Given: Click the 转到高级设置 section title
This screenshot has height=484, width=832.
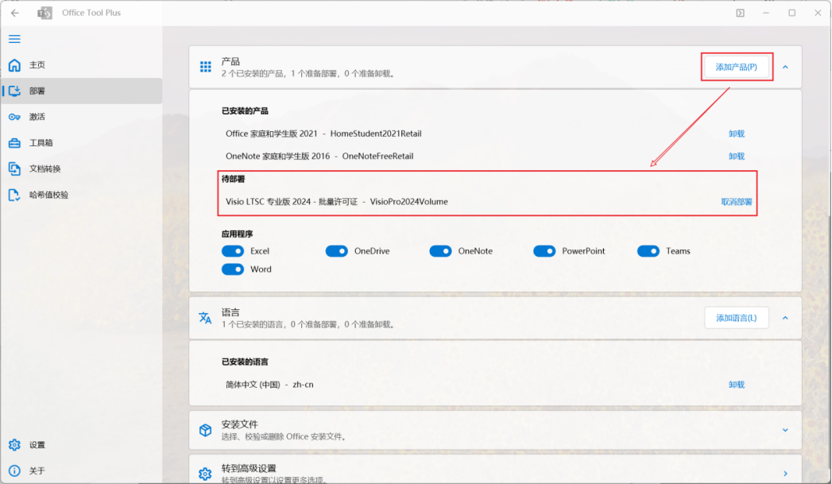Looking at the screenshot, I should click(248, 468).
